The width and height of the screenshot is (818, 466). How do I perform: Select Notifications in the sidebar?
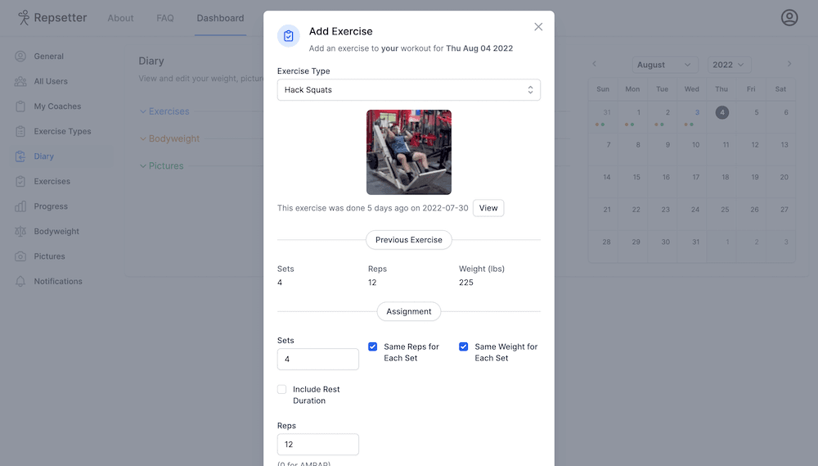tap(61, 282)
